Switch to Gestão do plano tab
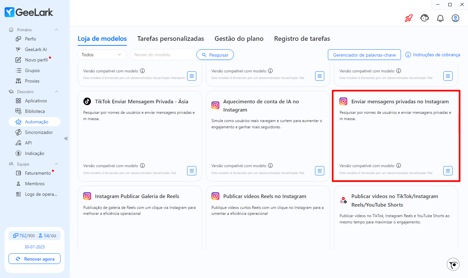The image size is (468, 278). coord(239,38)
